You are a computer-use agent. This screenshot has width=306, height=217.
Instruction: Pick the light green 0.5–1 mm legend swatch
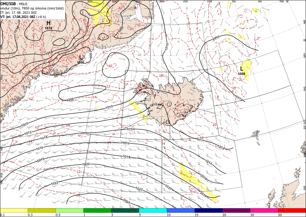pos(69,210)
